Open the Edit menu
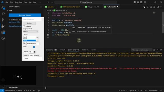This screenshot has width=164, height=92. (x=11, y=2)
